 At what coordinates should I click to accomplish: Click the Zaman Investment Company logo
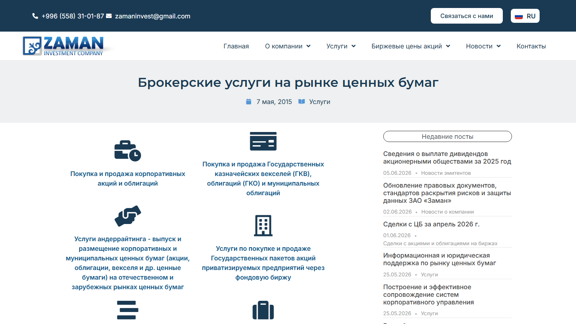tap(67, 46)
